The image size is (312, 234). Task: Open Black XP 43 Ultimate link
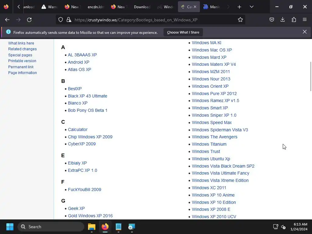click(x=87, y=96)
